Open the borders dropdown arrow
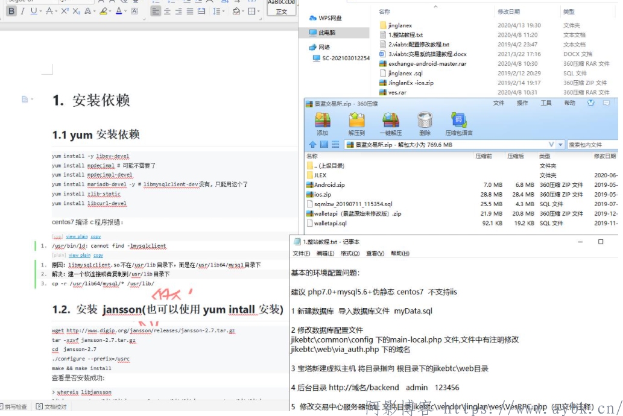623x416 pixels. 258,11
